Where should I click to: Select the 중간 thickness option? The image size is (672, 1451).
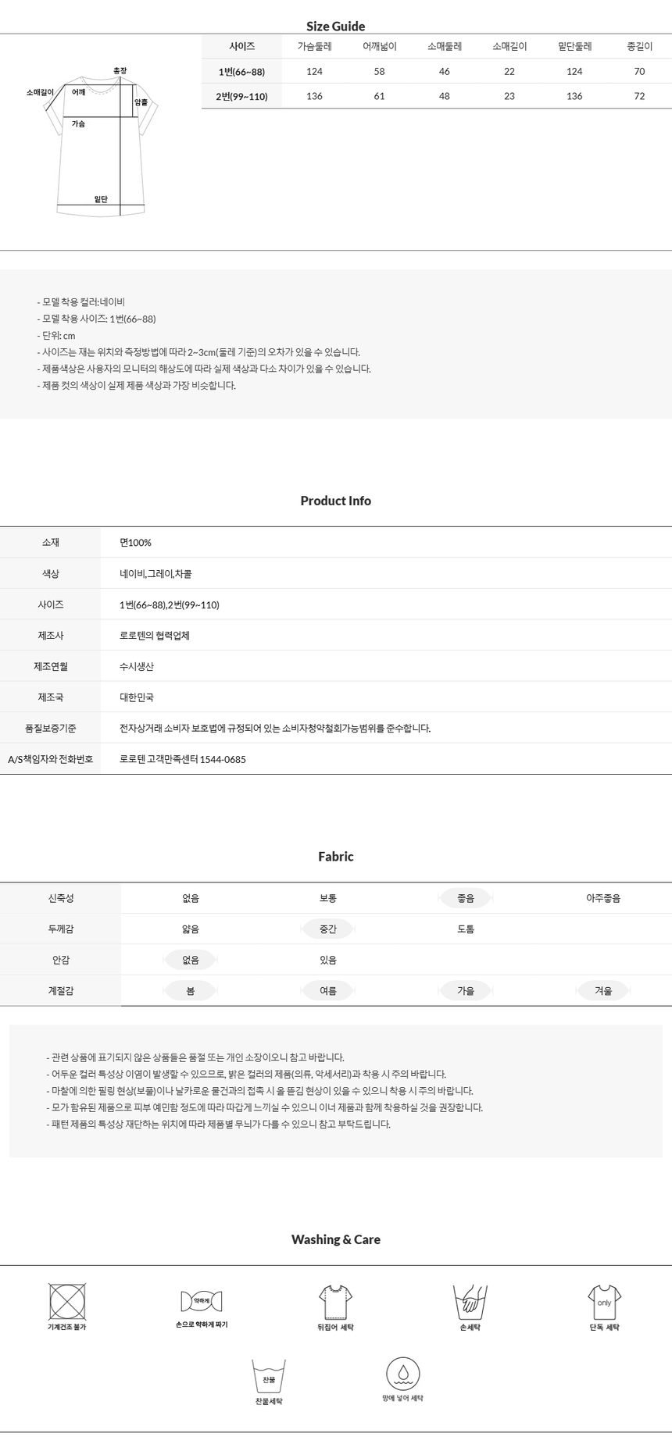click(328, 929)
